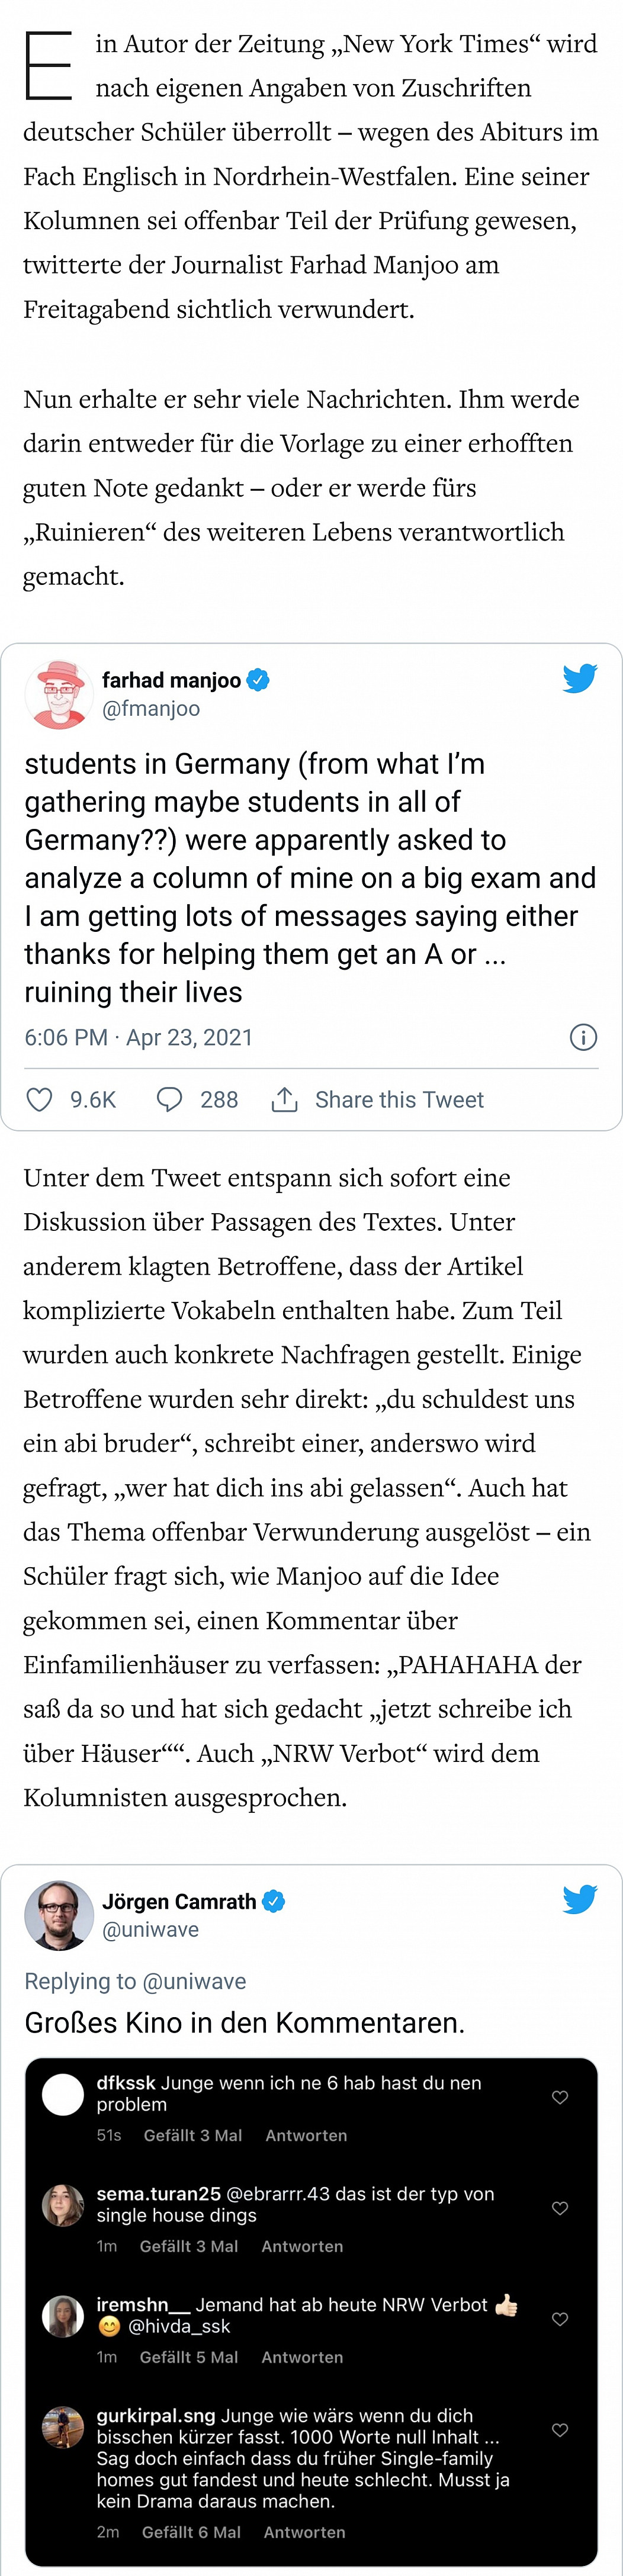Click the Twitter bird logo on Farhad Manjoo's tweet
The image size is (623, 2576).
point(580,678)
